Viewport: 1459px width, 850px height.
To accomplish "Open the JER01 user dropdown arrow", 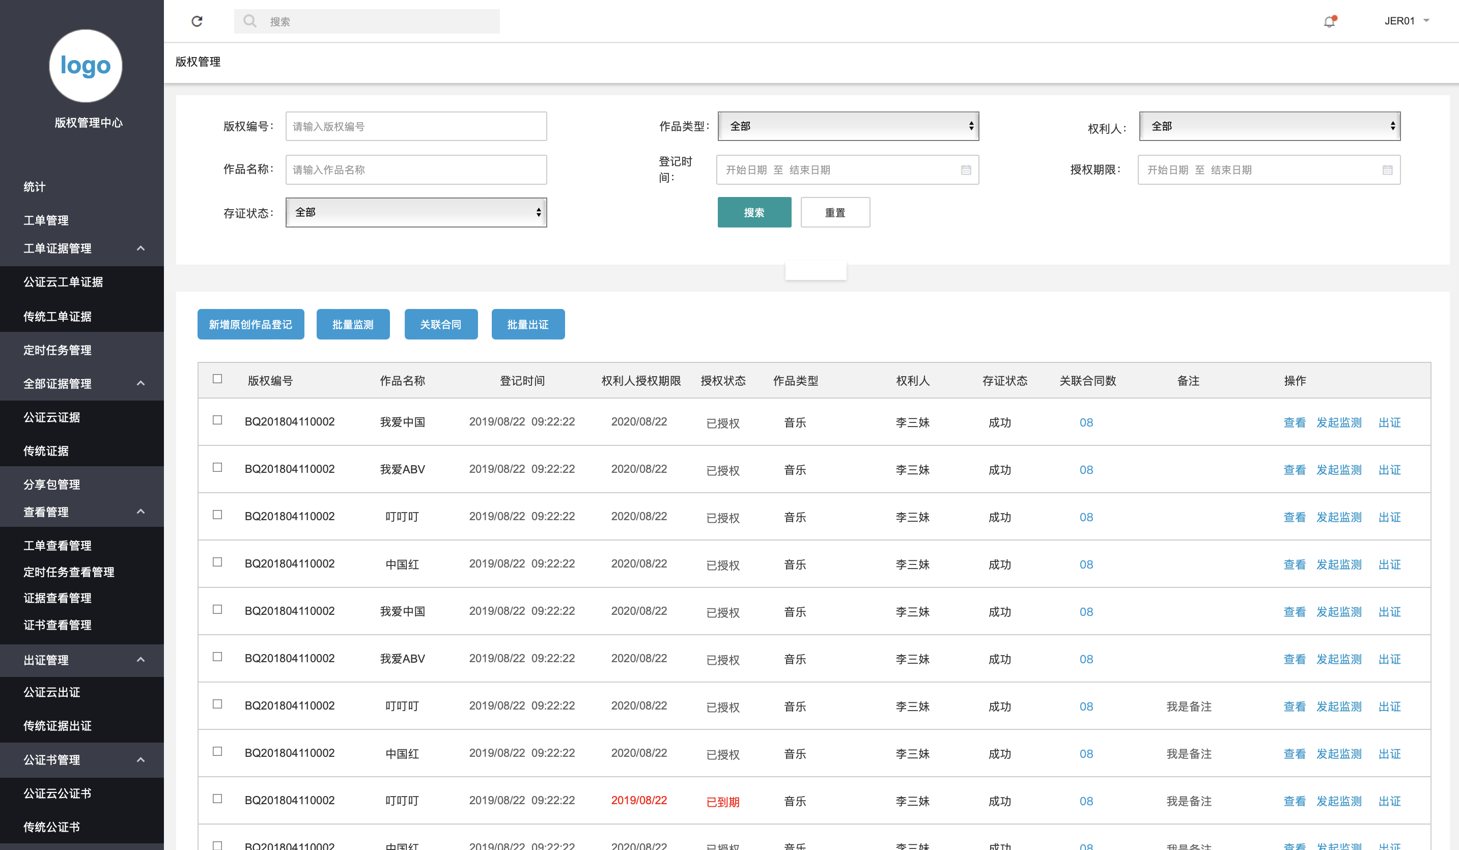I will click(1426, 21).
